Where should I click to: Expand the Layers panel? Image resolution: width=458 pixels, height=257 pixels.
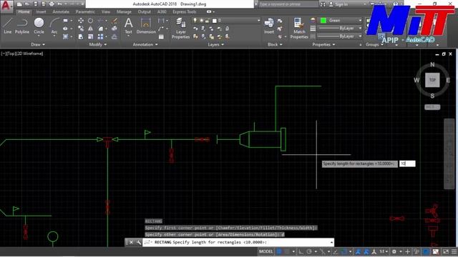click(216, 44)
